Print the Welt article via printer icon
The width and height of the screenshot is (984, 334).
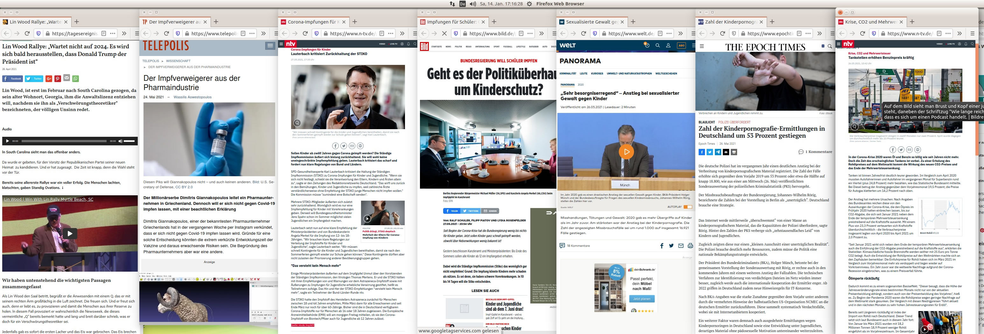tap(690, 246)
